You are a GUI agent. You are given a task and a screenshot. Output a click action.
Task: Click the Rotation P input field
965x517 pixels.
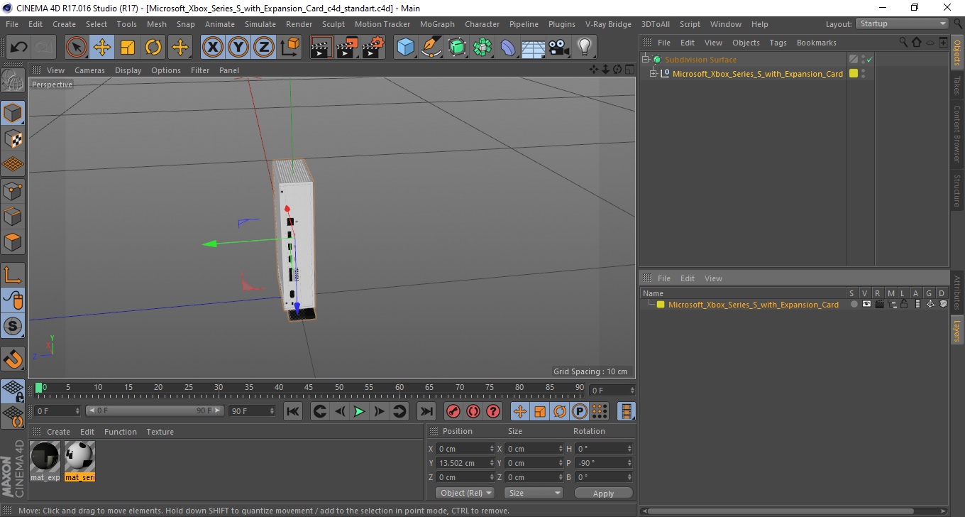[x=603, y=463]
